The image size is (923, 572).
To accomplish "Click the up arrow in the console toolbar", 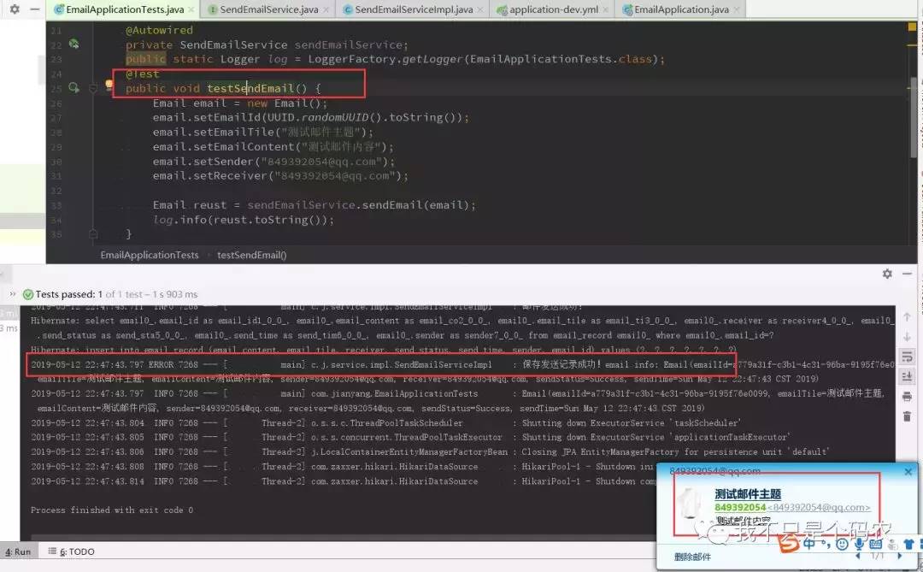I will coord(907,317).
